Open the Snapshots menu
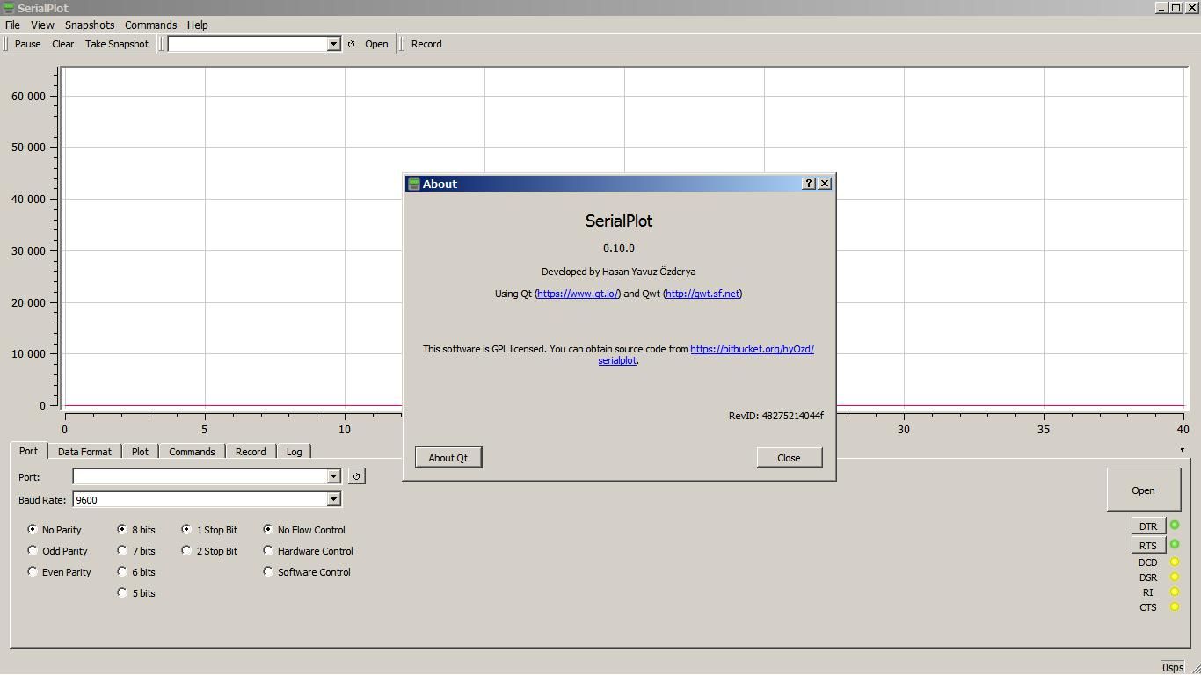1201x675 pixels. (x=90, y=25)
